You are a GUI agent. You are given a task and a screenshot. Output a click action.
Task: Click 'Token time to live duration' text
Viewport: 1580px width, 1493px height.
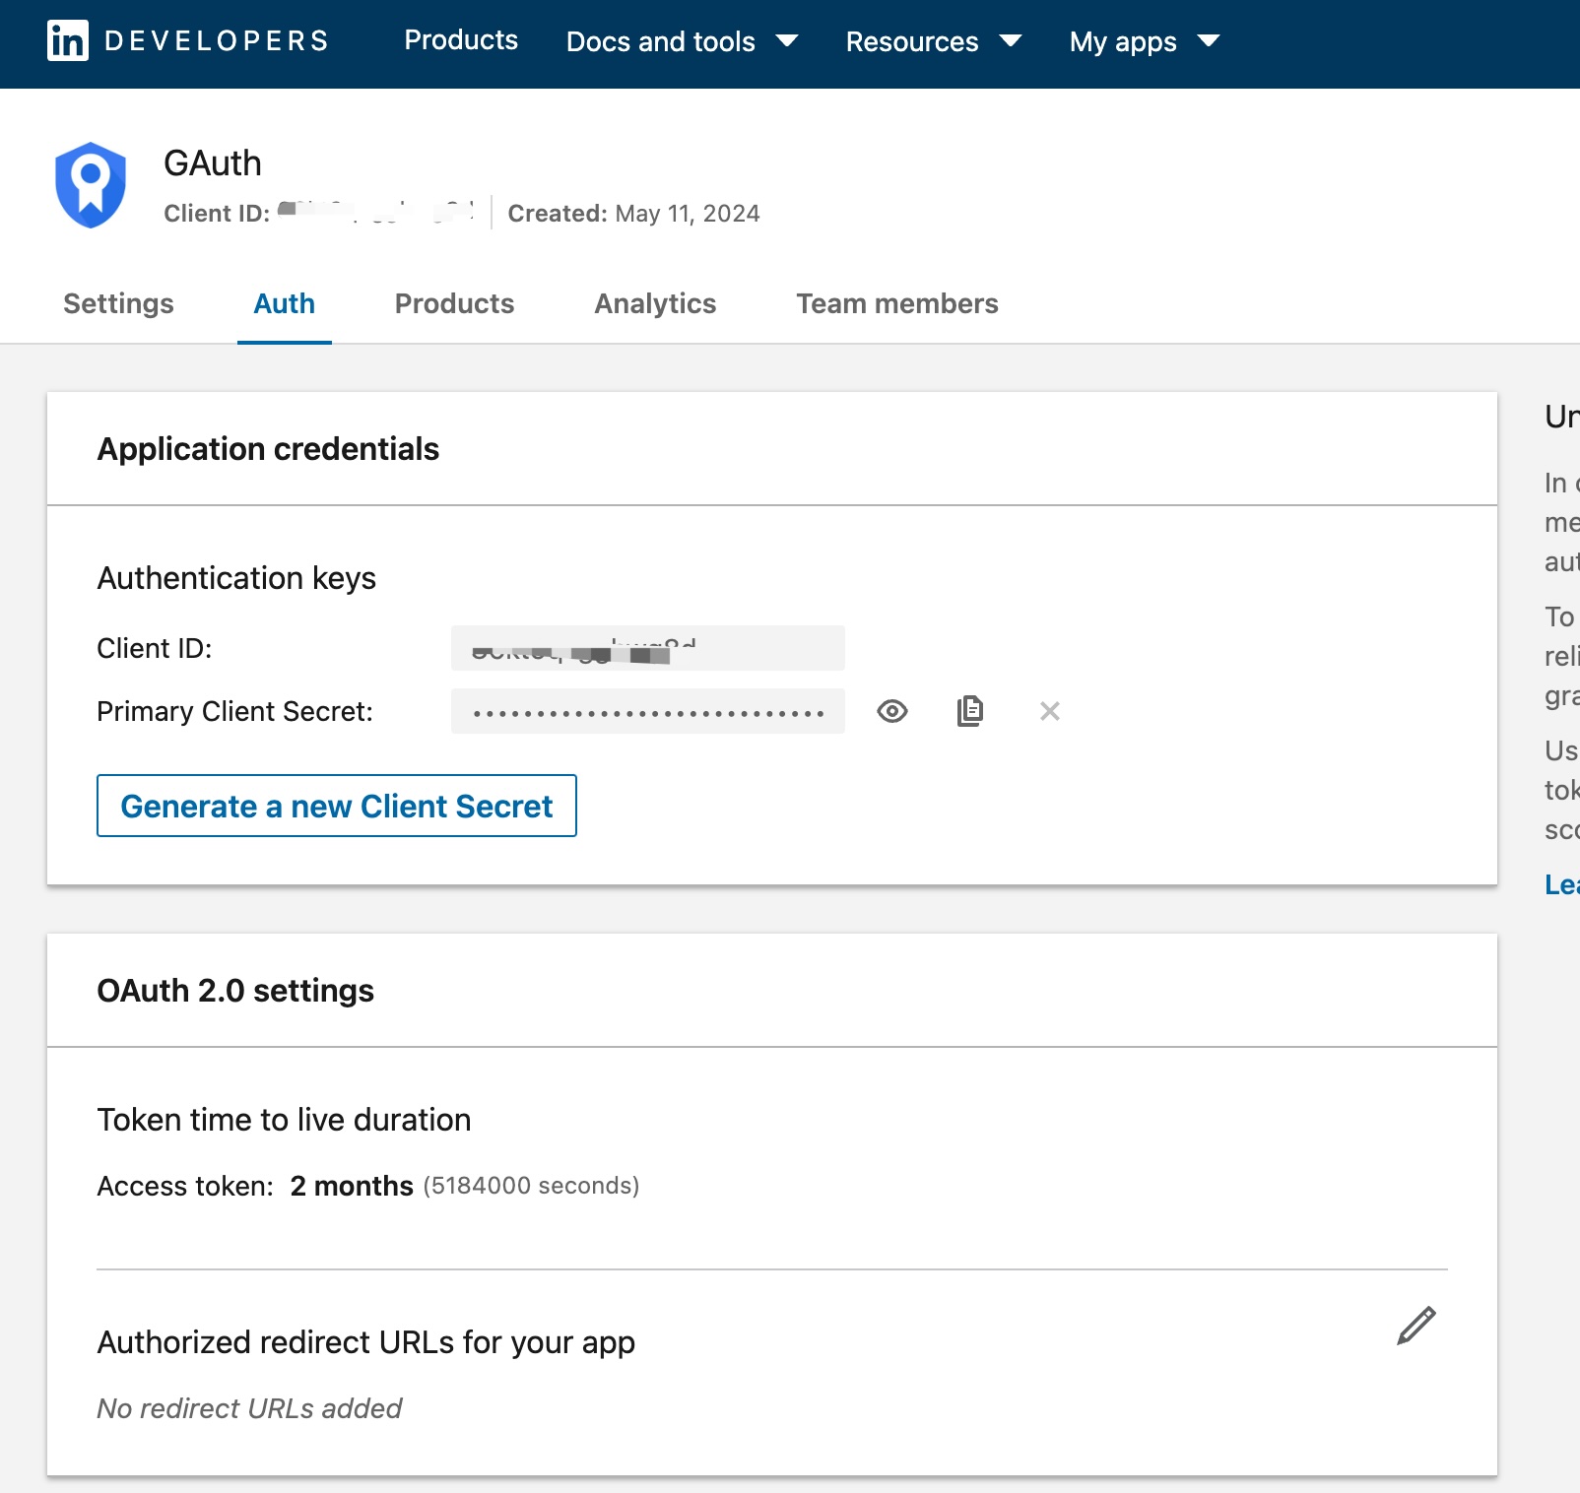pos(284,1120)
